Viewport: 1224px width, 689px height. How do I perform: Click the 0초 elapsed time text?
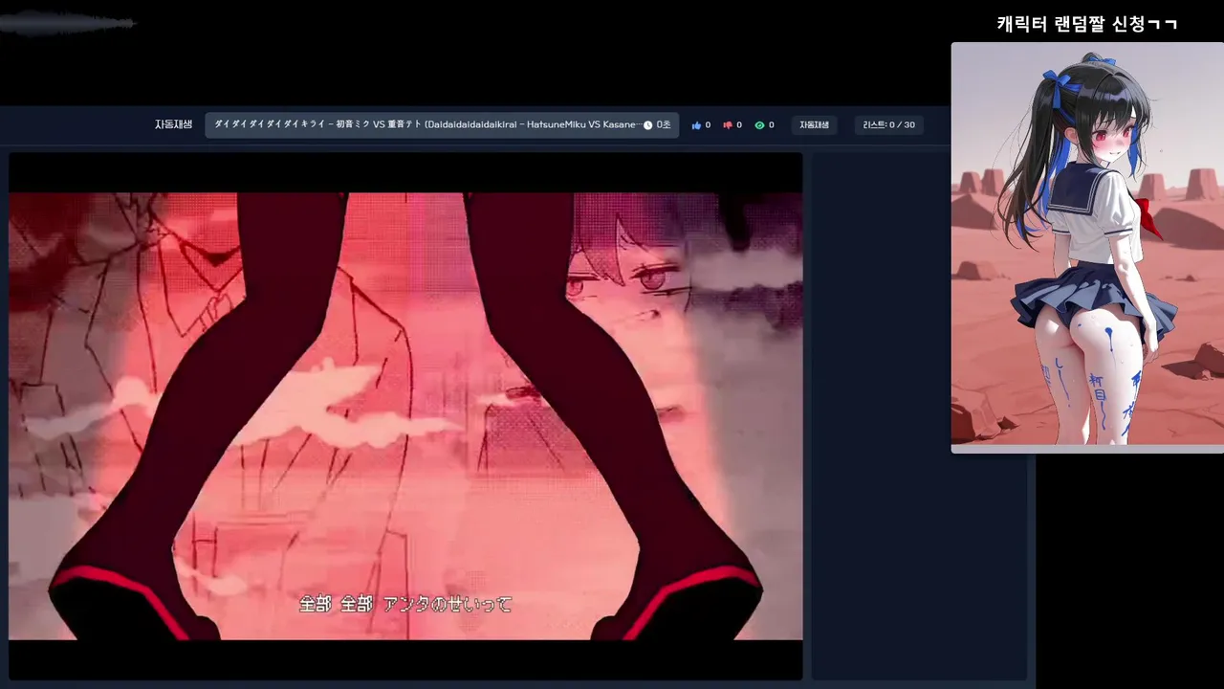point(664,125)
